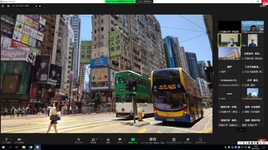The width and height of the screenshot is (268, 150).
Task: Open the Chat bubble icon
Action: pos(120,140)
